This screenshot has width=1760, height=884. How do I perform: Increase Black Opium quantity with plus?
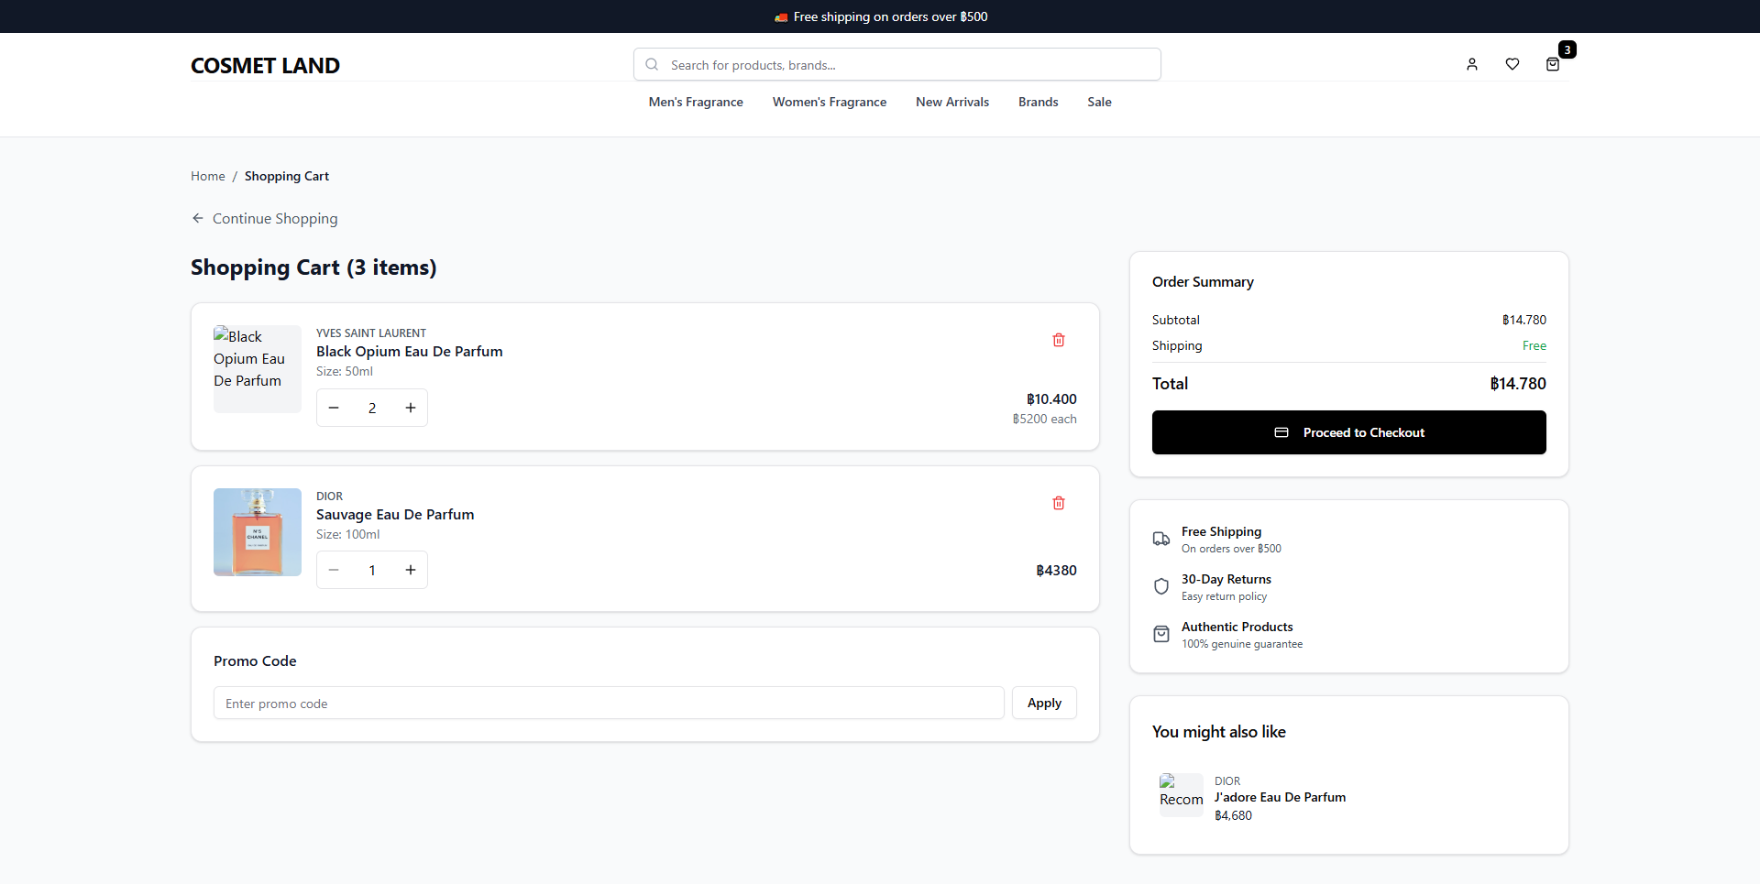point(411,408)
